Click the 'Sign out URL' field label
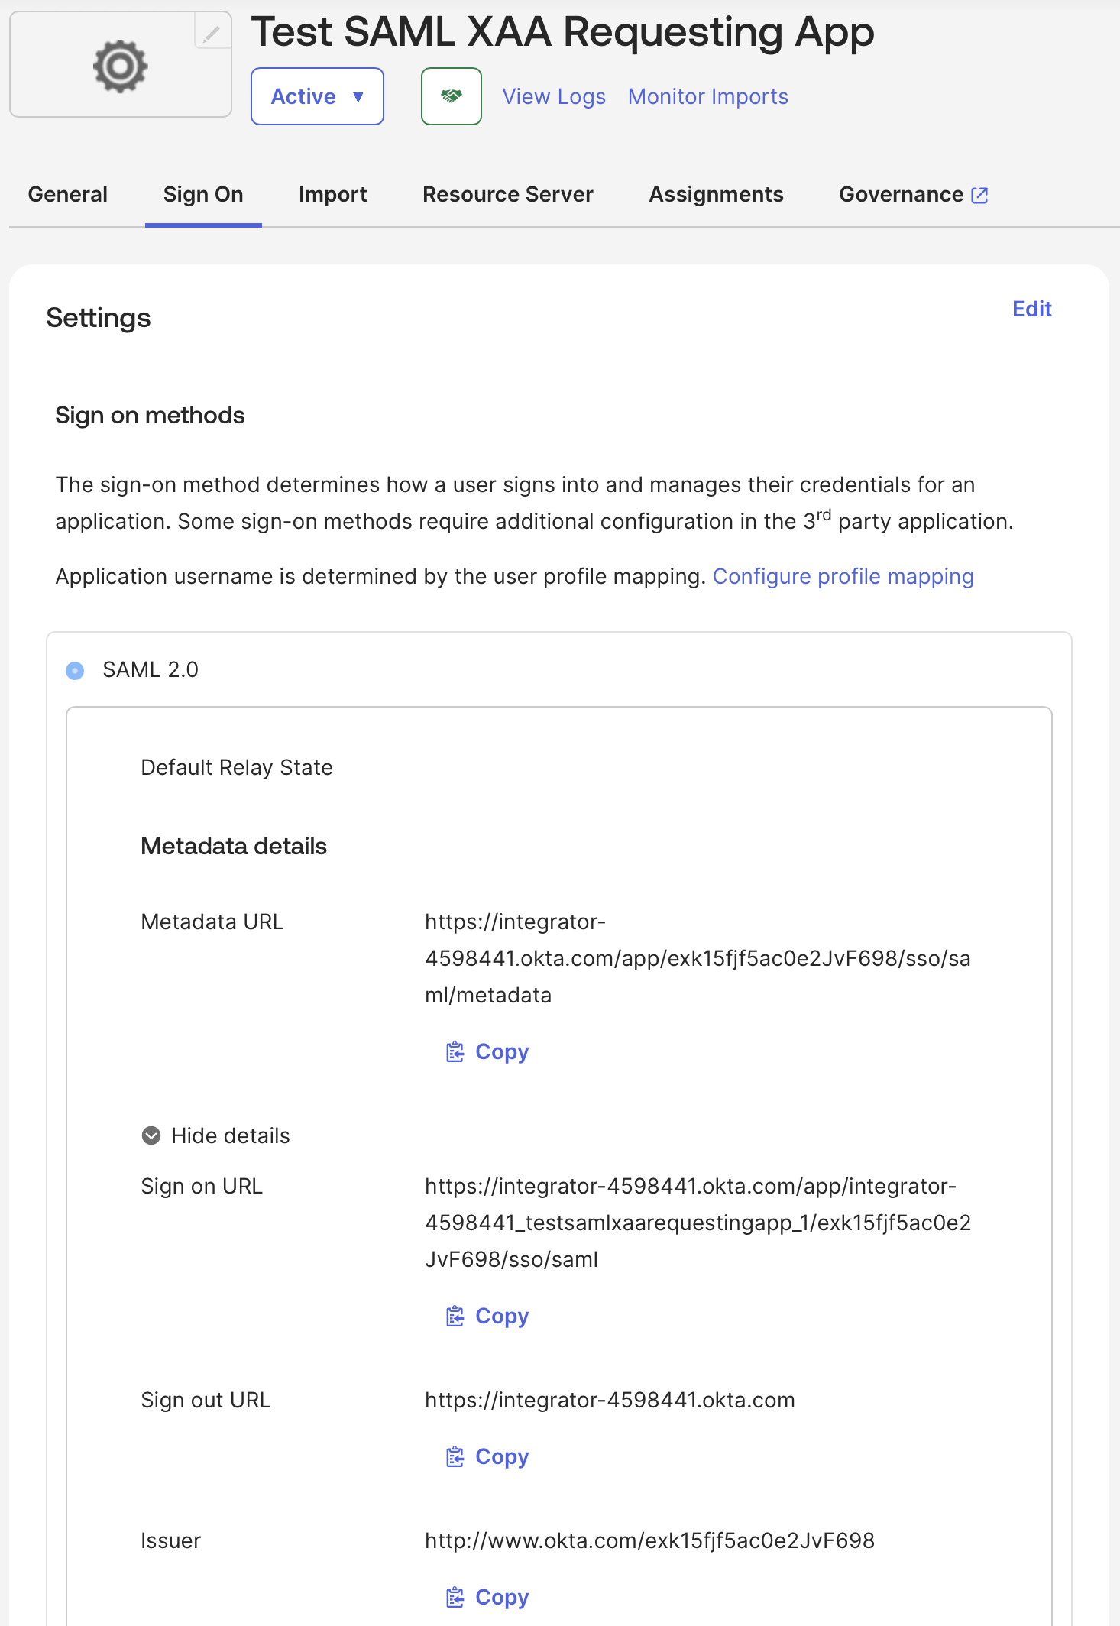 206,1400
